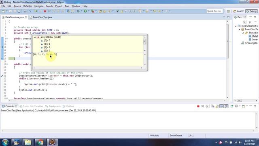Click the red Terminate button in main toolbar

45,11
